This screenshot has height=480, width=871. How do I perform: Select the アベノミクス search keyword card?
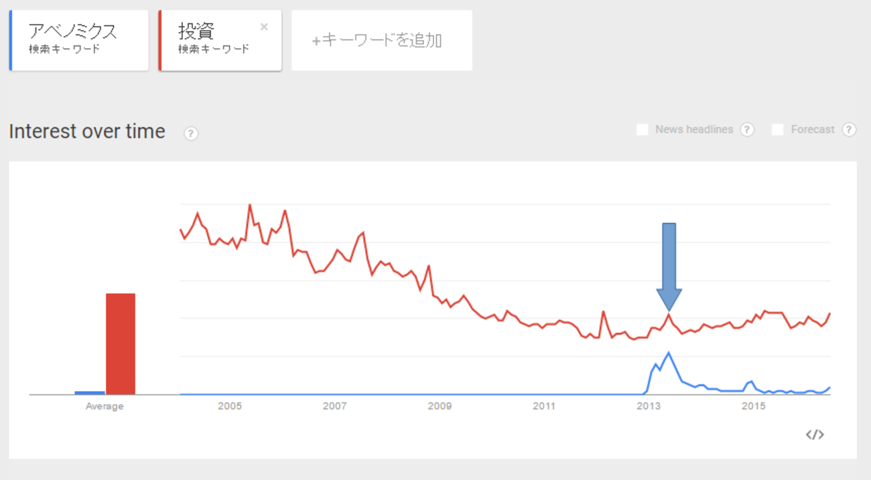click(79, 39)
